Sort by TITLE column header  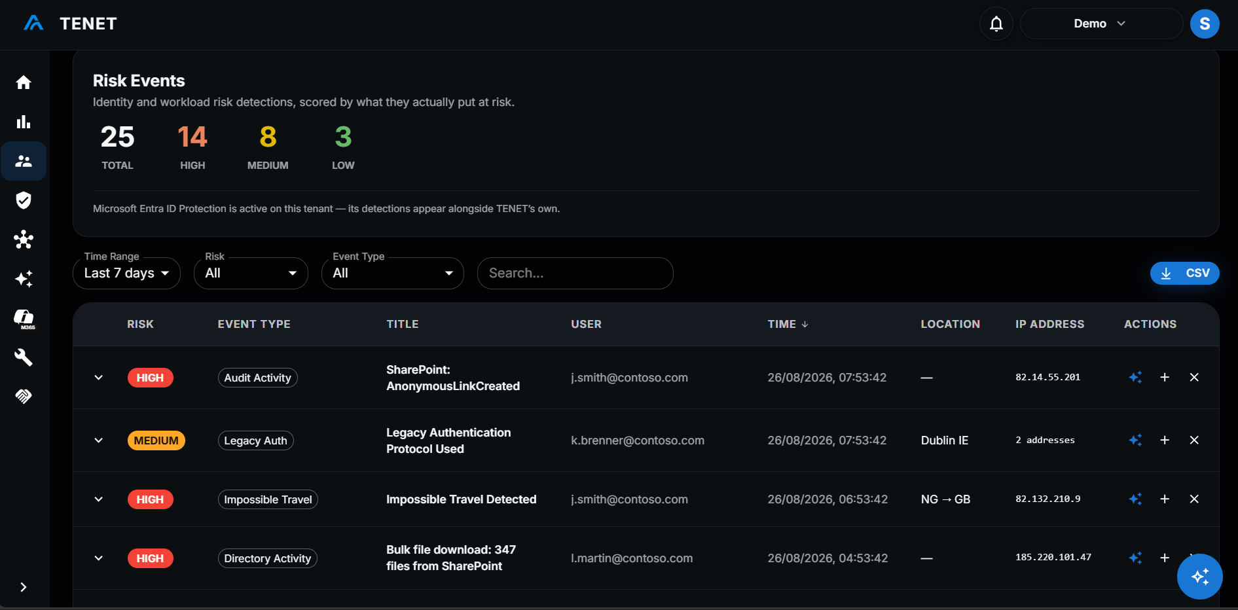tap(403, 324)
